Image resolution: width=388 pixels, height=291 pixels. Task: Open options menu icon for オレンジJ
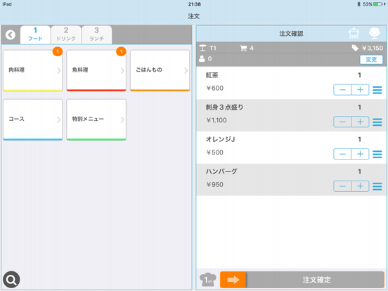click(x=377, y=154)
